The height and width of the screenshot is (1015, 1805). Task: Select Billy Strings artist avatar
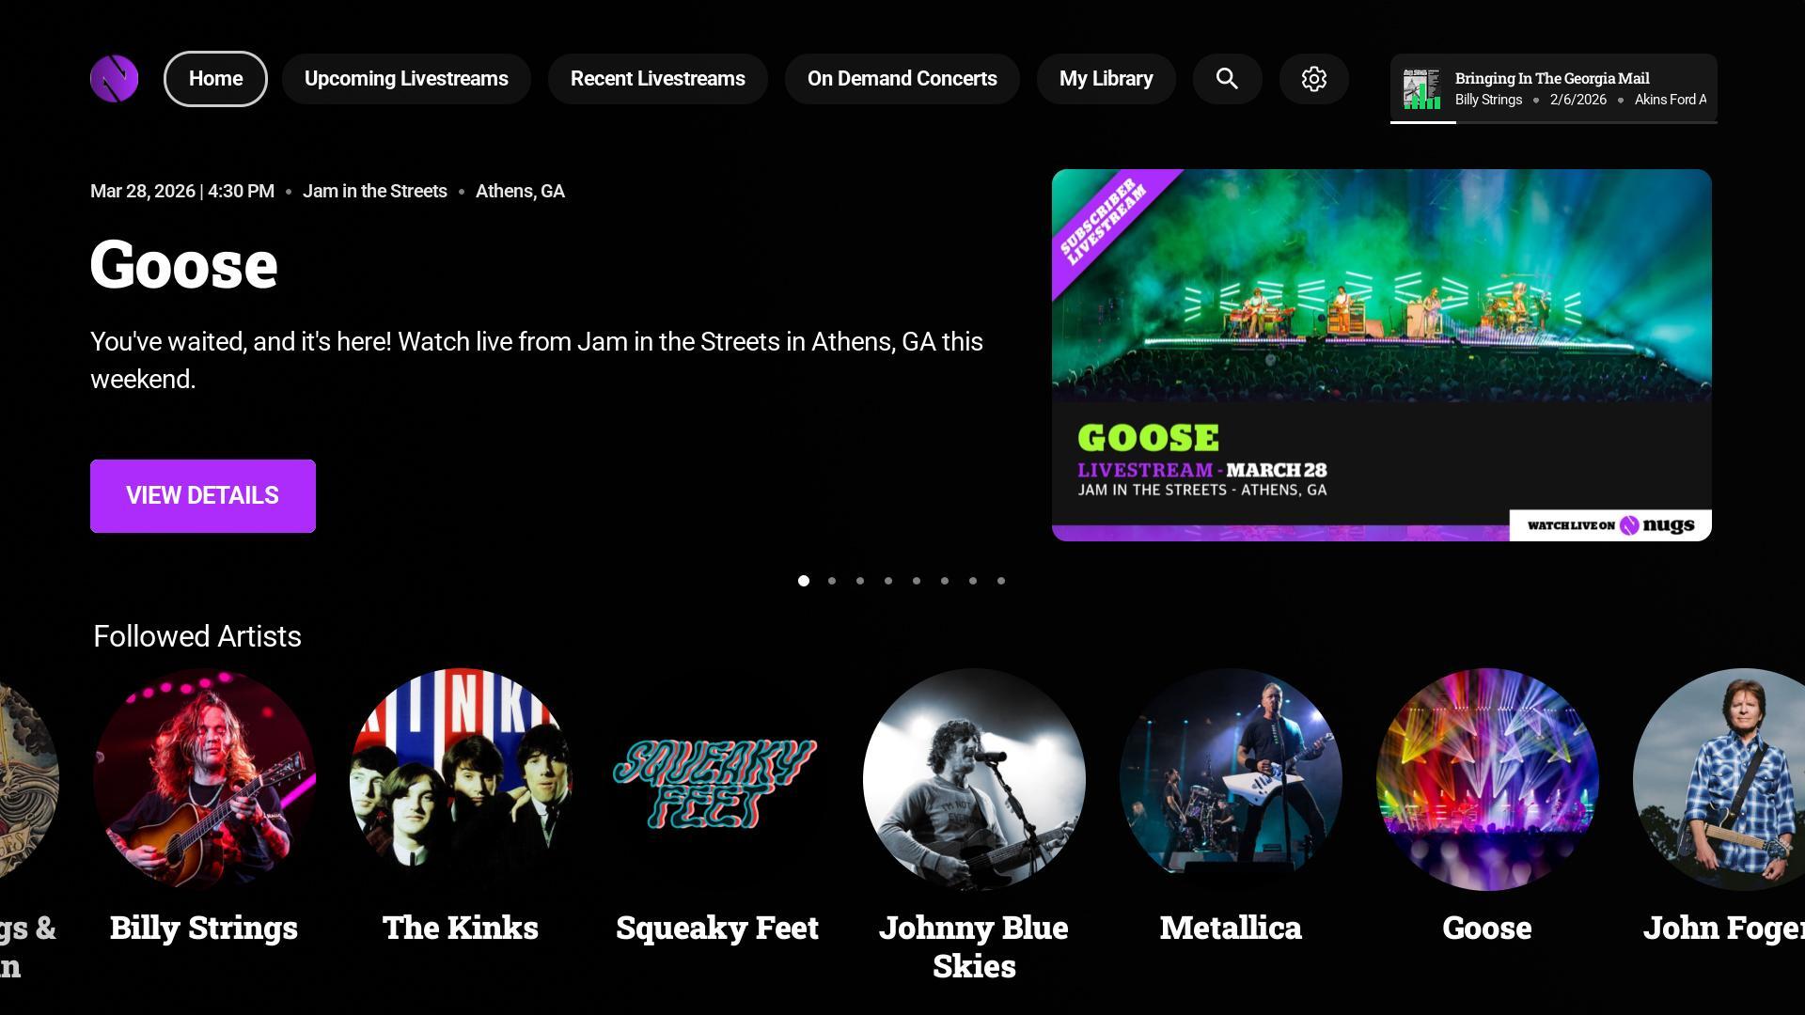coord(204,780)
